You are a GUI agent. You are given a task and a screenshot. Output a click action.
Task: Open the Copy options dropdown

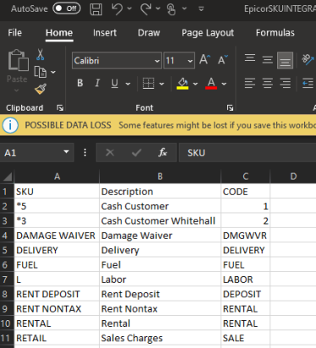[53, 72]
